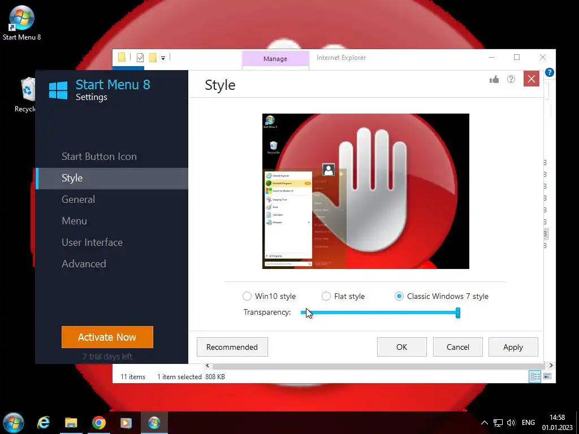Select the Flat style radio button
The image size is (579, 434).
point(326,296)
